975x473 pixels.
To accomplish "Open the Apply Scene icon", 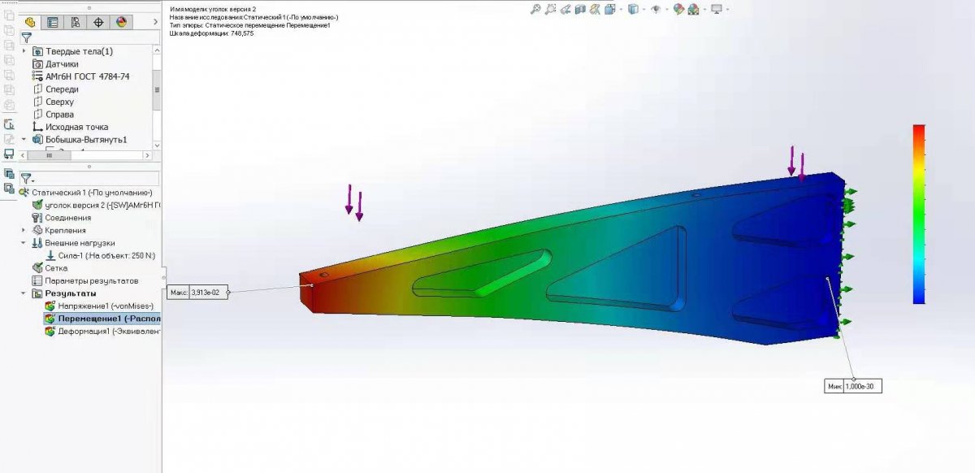I will pyautogui.click(x=693, y=9).
